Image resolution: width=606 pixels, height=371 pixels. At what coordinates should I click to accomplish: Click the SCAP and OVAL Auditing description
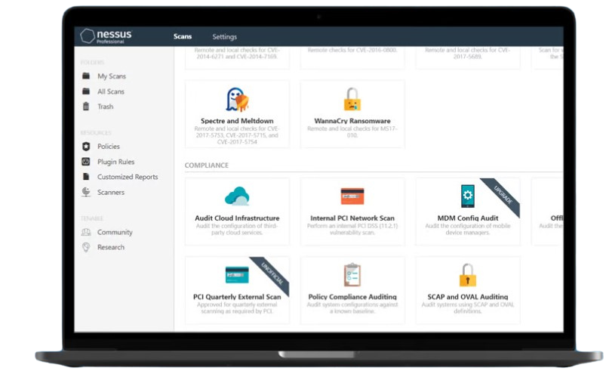click(x=468, y=308)
